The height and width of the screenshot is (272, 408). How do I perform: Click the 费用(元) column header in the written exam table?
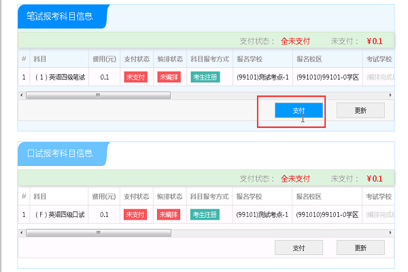(x=104, y=59)
